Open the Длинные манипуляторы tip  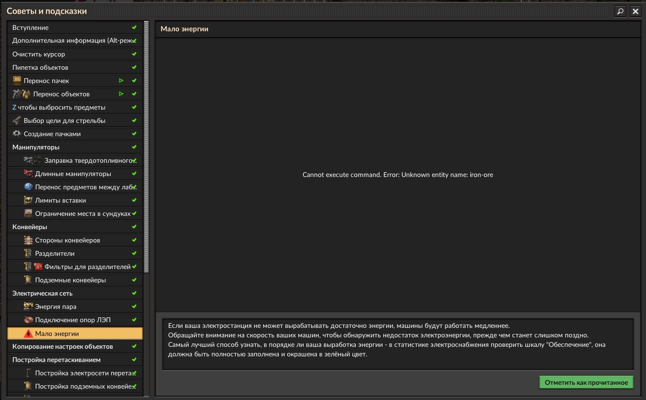pos(75,174)
